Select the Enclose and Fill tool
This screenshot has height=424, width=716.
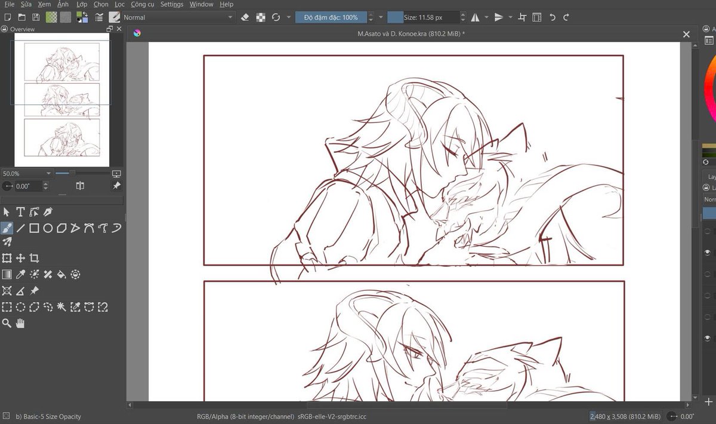tap(75, 274)
